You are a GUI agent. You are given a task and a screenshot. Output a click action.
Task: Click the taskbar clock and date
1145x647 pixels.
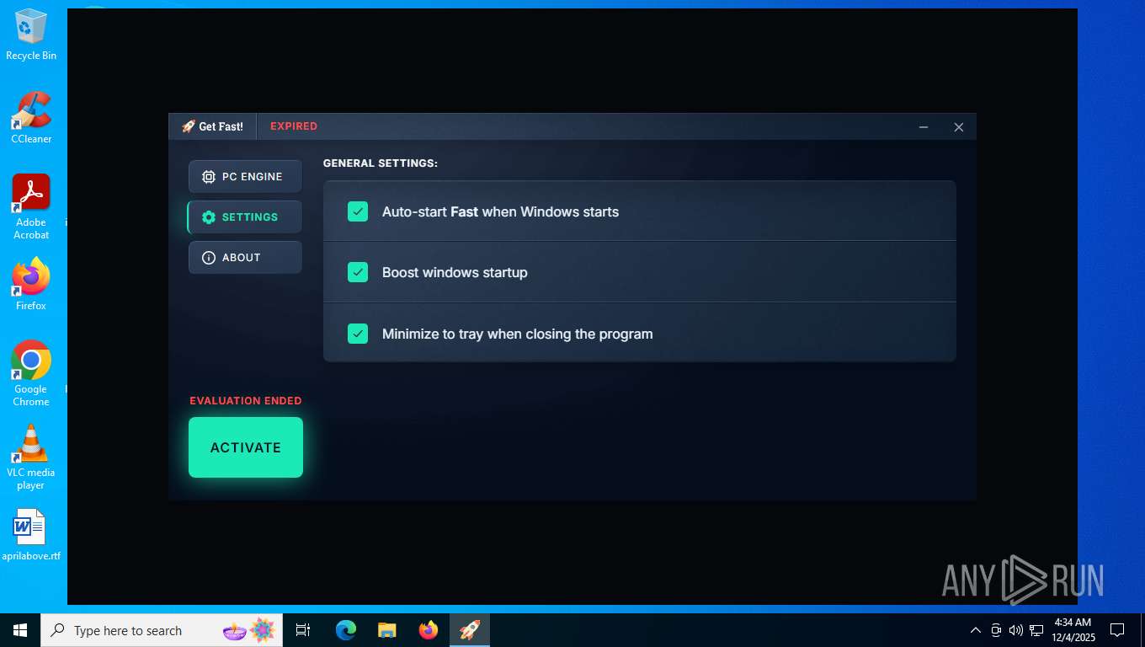(x=1073, y=630)
